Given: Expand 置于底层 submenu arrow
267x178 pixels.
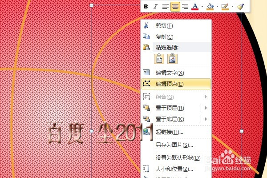Looking at the screenshot, I should [x=206, y=119].
